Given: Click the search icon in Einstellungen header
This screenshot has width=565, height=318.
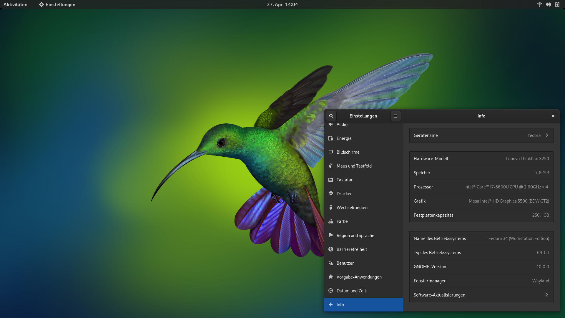Looking at the screenshot, I should click(x=331, y=116).
